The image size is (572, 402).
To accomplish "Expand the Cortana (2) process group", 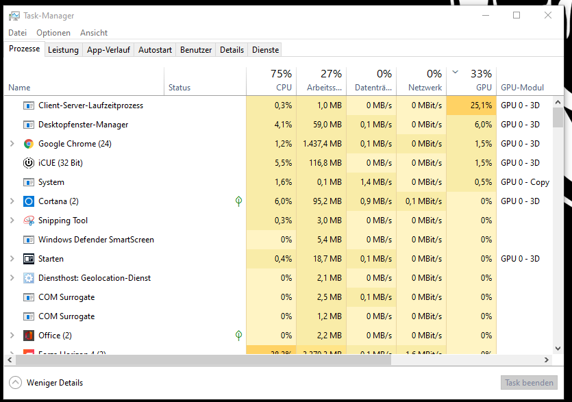I will pyautogui.click(x=12, y=201).
